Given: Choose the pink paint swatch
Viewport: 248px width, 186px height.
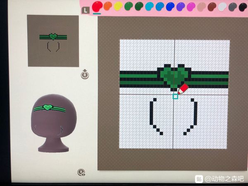Looking at the screenshot, I should (x=191, y=7).
